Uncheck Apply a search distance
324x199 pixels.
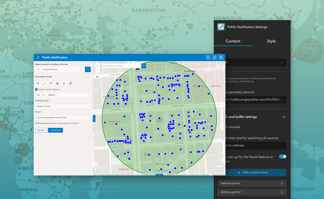[37, 89]
